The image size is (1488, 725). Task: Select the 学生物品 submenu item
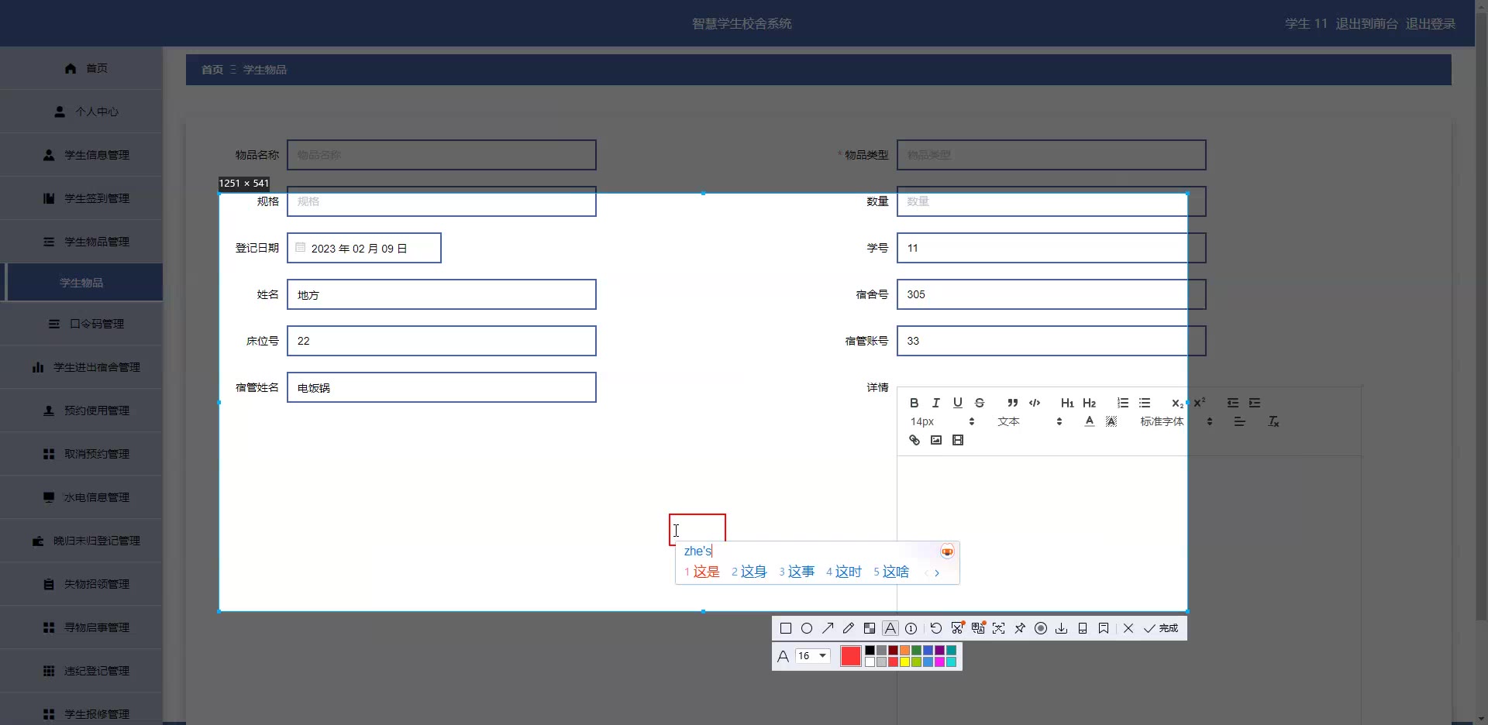pos(81,283)
